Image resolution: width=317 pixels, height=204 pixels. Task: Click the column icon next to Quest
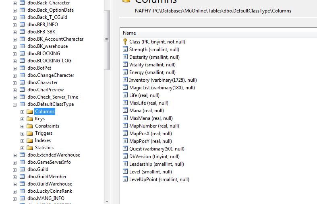tap(125, 149)
